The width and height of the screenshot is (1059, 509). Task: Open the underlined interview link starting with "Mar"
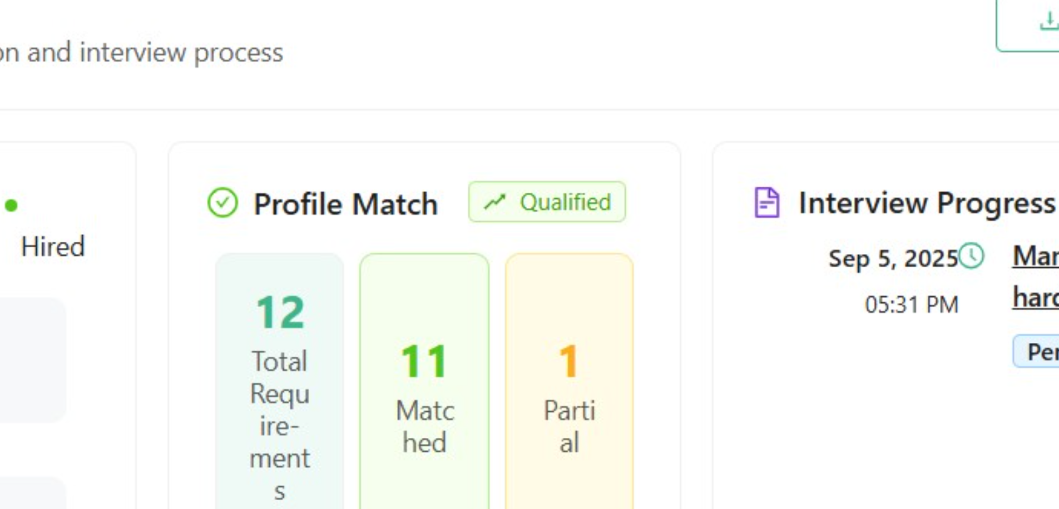pyautogui.click(x=1036, y=256)
